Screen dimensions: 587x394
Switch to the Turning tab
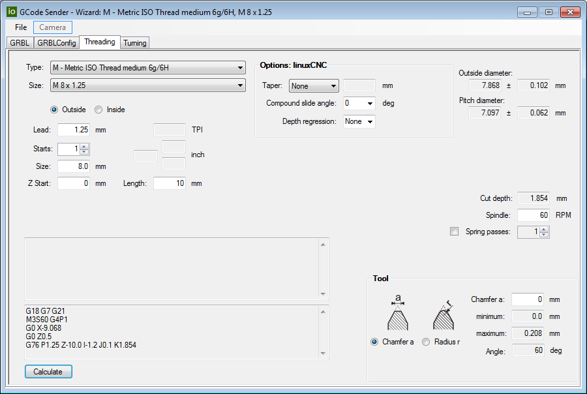(135, 42)
